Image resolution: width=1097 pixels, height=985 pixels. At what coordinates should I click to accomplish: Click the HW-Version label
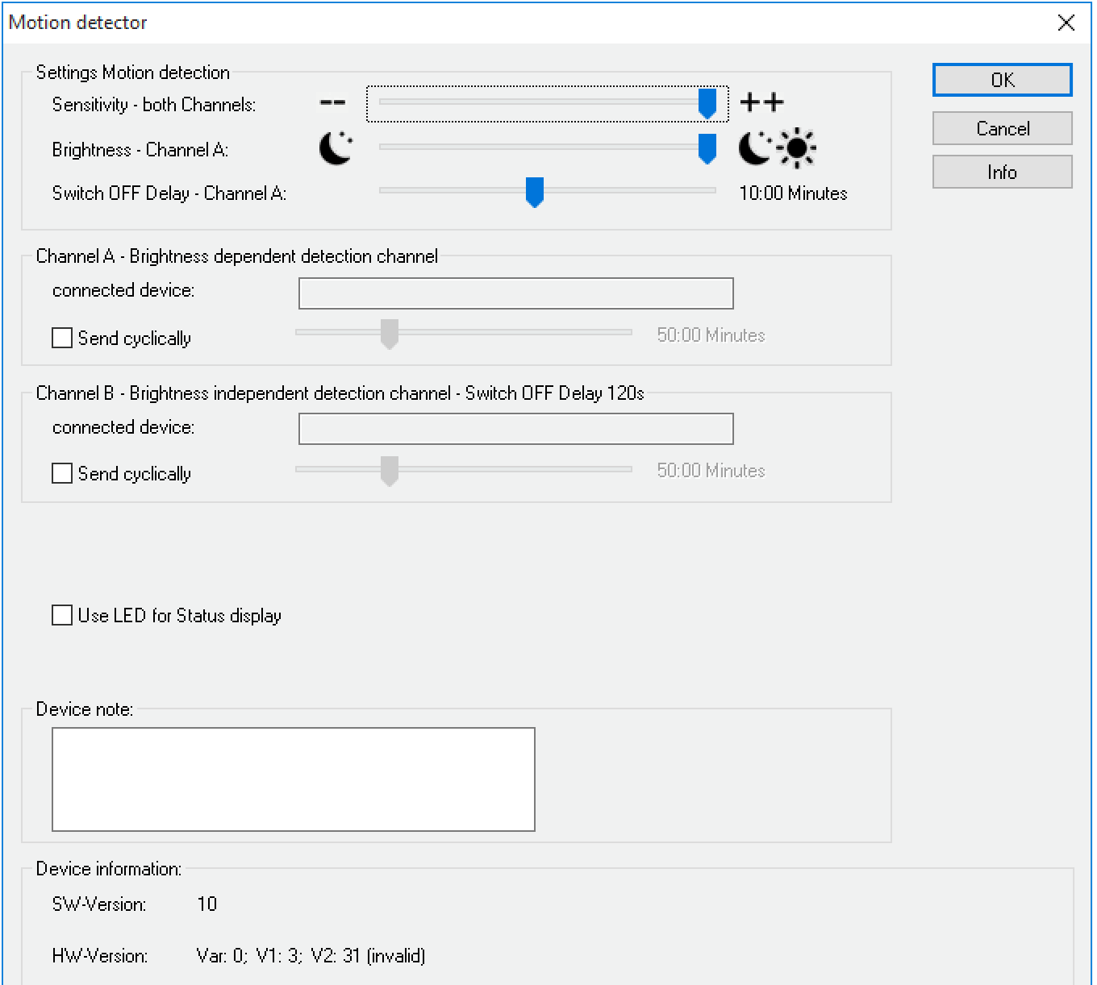pos(100,956)
